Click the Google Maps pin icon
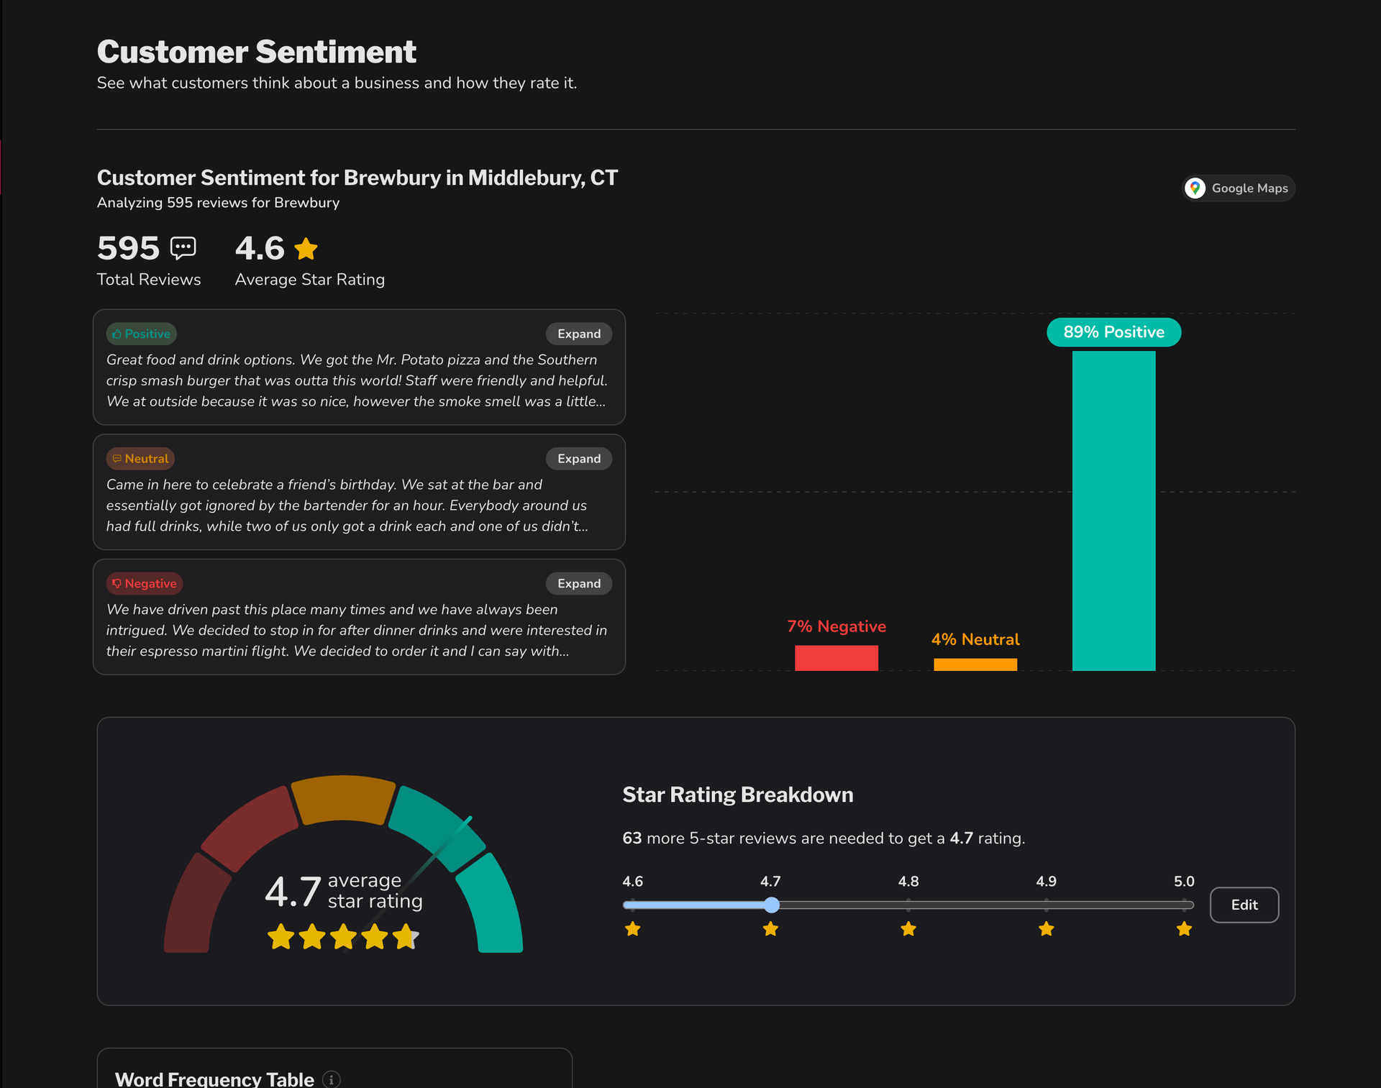This screenshot has width=1381, height=1088. [1195, 188]
